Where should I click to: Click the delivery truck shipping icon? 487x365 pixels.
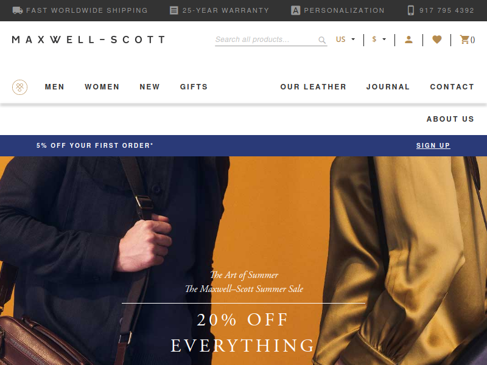click(x=18, y=10)
